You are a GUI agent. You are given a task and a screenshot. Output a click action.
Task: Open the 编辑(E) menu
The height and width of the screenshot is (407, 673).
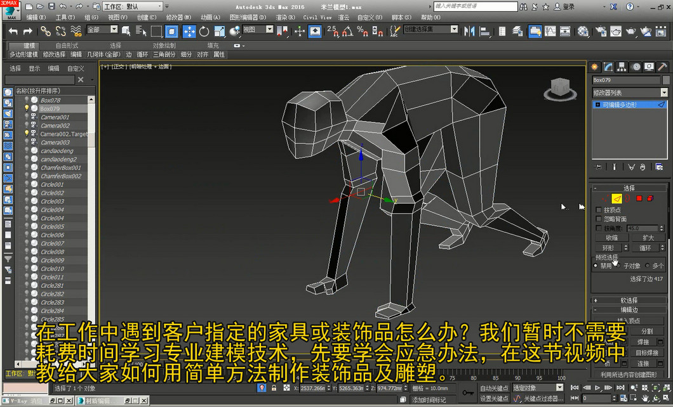click(36, 18)
